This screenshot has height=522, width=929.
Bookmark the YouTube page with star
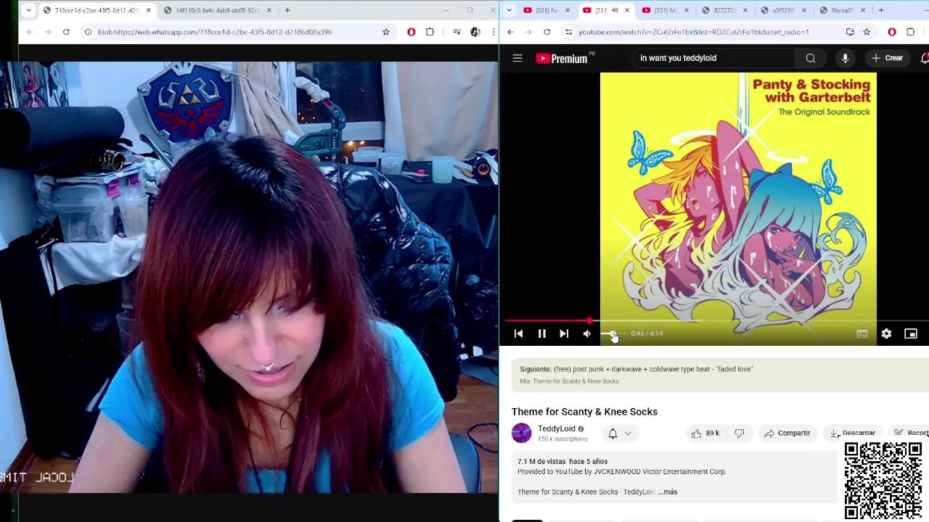pyautogui.click(x=867, y=32)
